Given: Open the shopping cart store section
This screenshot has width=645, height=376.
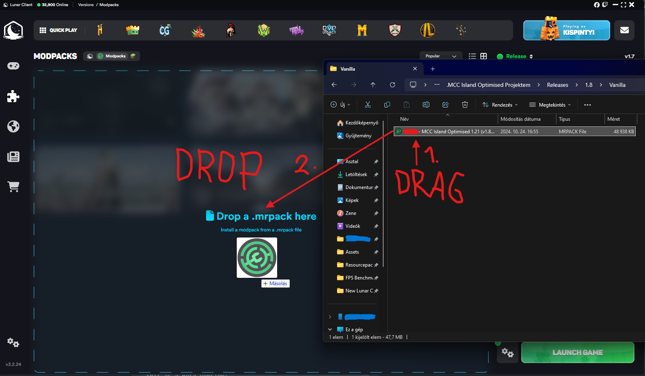Looking at the screenshot, I should (x=13, y=187).
